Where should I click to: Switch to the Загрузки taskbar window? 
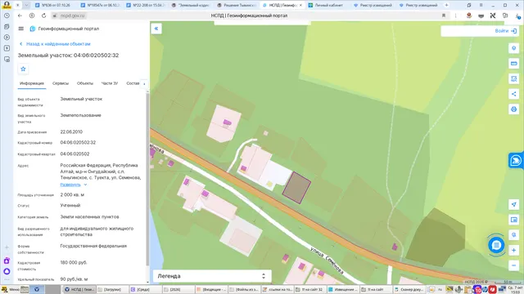tap(112, 289)
